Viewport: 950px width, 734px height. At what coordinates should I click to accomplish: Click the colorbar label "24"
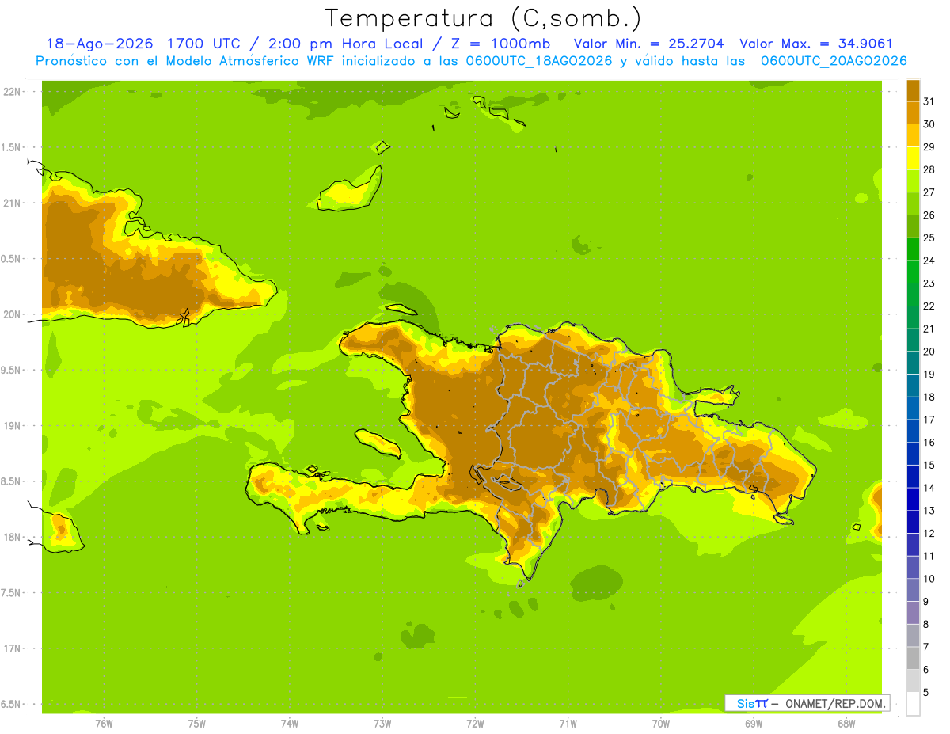click(929, 261)
